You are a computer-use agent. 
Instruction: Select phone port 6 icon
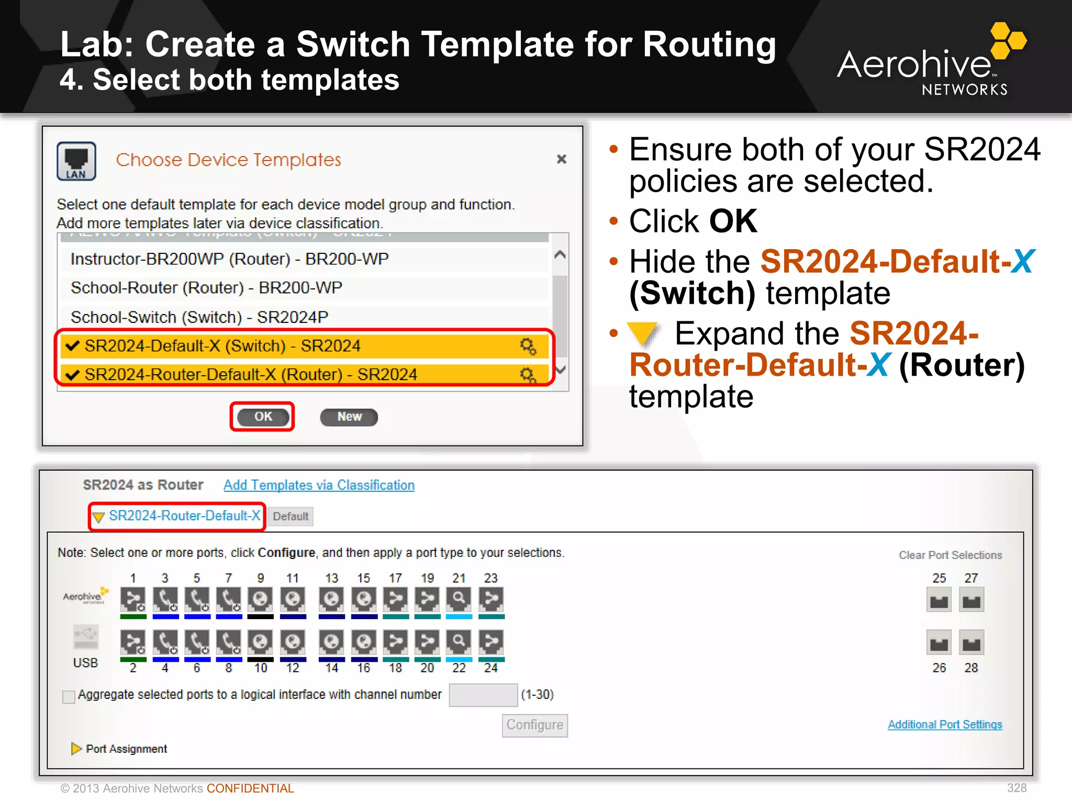coord(197,642)
